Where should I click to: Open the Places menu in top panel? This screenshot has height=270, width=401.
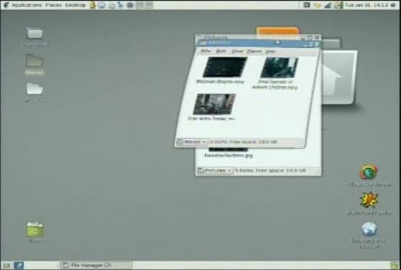pyautogui.click(x=53, y=5)
